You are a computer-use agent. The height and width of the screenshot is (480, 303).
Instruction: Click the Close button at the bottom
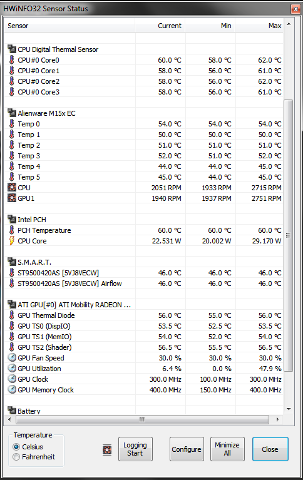[x=270, y=449]
